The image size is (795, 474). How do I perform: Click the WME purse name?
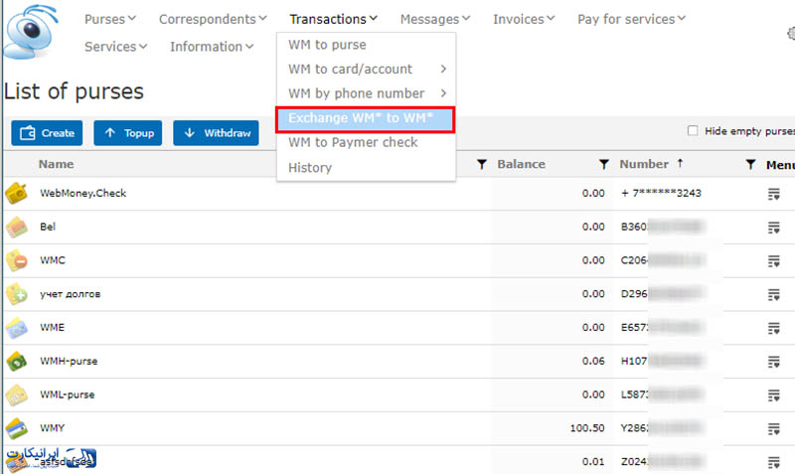(53, 328)
